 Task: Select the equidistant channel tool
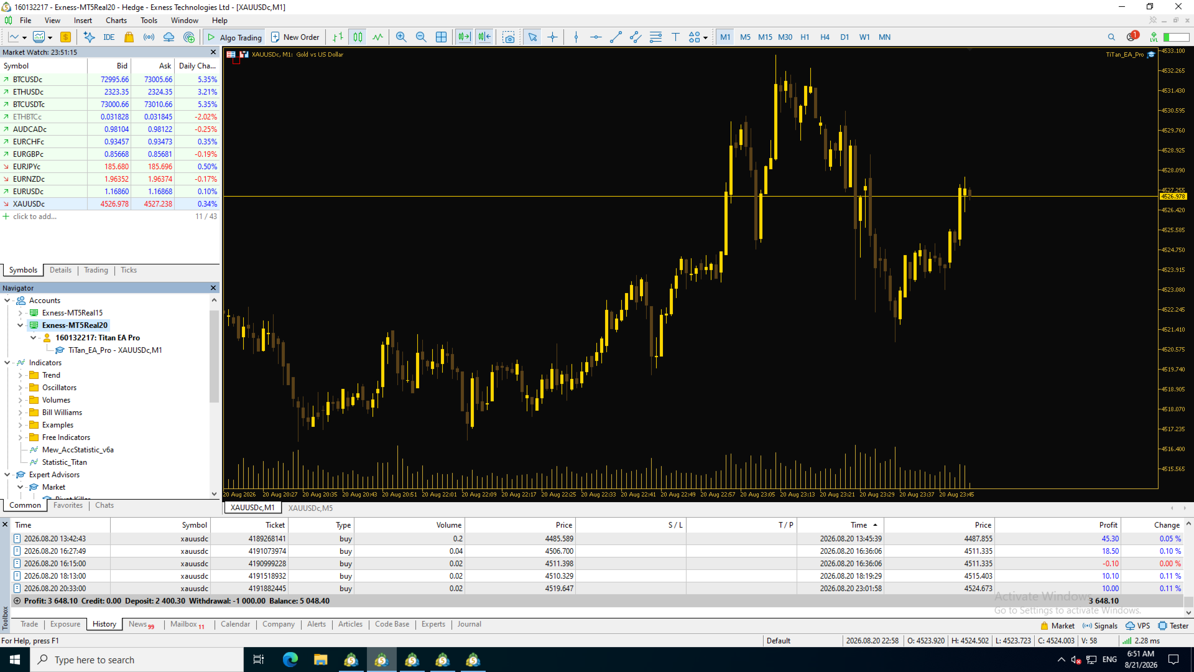coord(636,37)
